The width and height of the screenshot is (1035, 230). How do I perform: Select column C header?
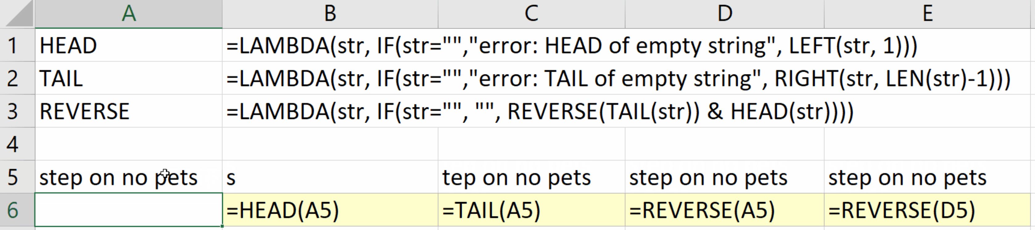(x=531, y=14)
